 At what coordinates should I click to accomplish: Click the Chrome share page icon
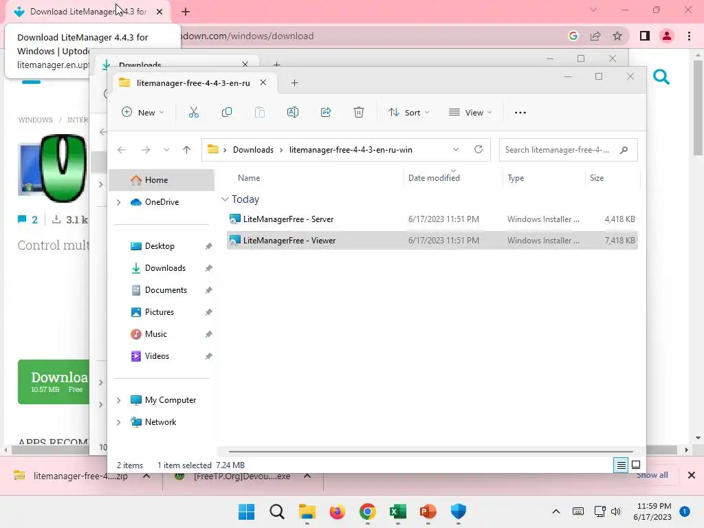595,36
